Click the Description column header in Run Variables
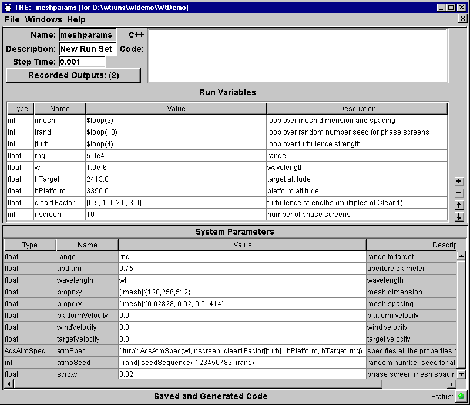470x405 pixels. (x=357, y=109)
